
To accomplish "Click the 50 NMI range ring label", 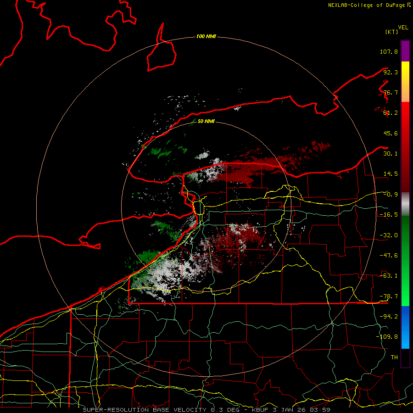I will tap(206, 121).
